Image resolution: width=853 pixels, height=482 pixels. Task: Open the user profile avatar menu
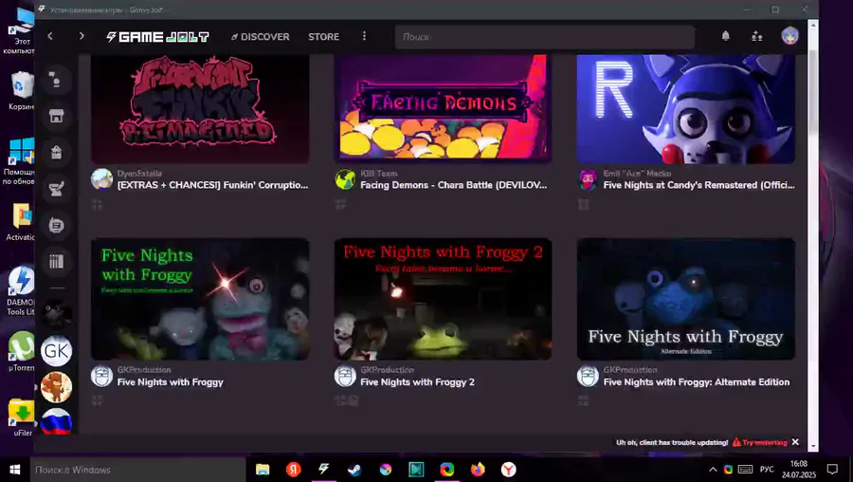tap(789, 36)
